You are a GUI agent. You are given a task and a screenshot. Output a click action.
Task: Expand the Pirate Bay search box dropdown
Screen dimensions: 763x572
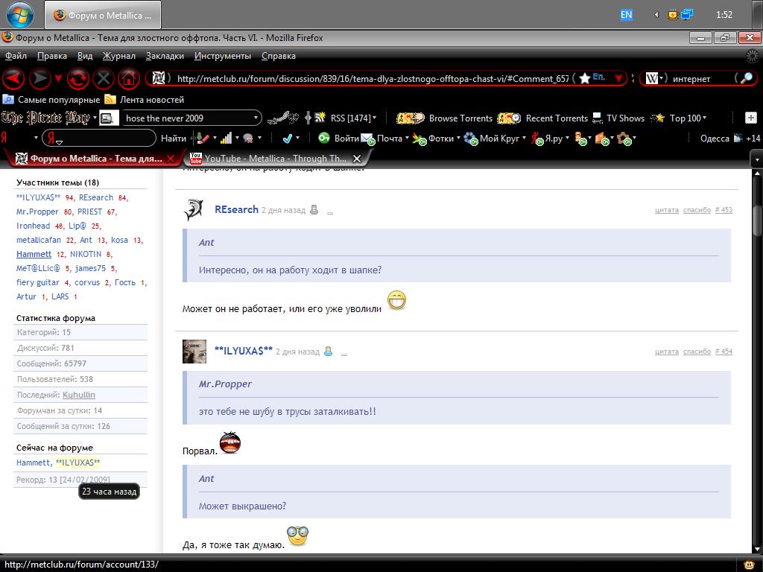pos(256,118)
